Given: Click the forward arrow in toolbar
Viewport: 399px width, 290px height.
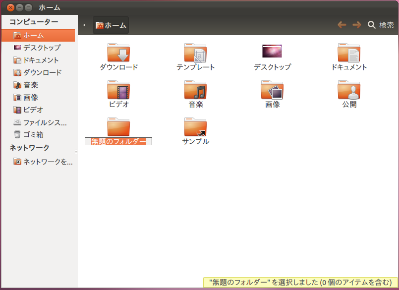Looking at the screenshot, I should [x=357, y=25].
